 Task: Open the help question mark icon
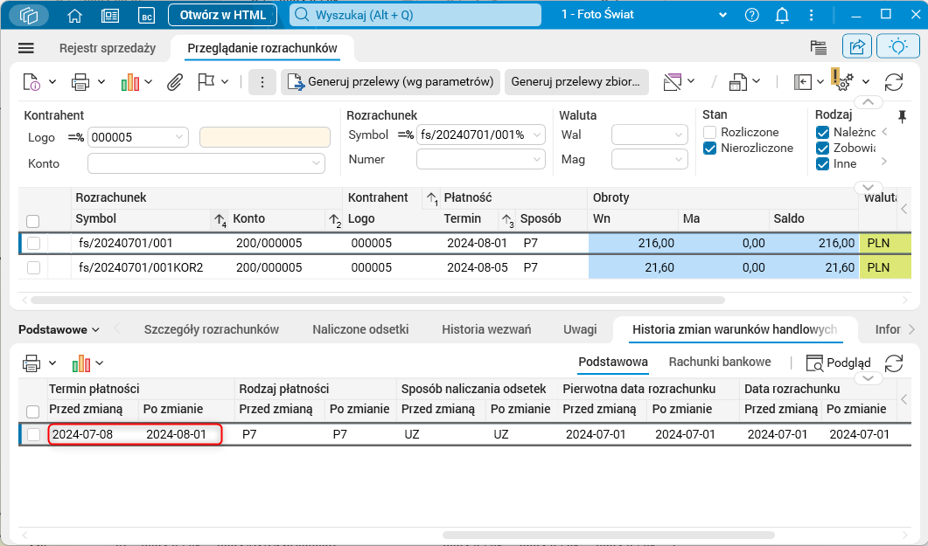pyautogui.click(x=752, y=15)
